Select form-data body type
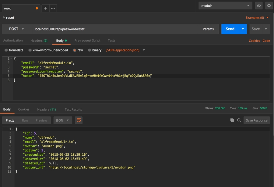This screenshot has height=187, width=274. pyautogui.click(x=14, y=50)
